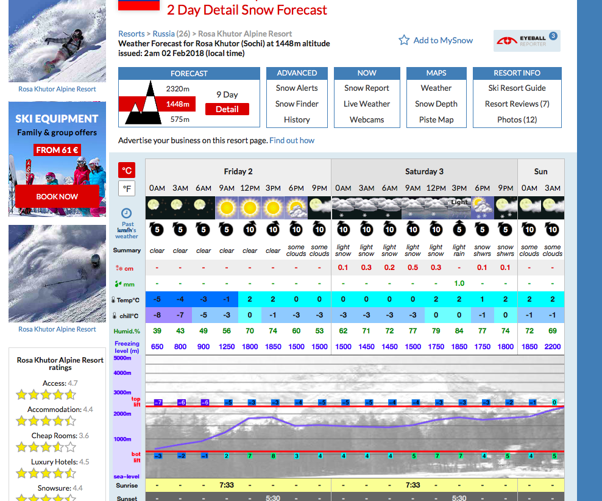Open Resort Reviews (7)
The image size is (602, 501).
(x=517, y=104)
